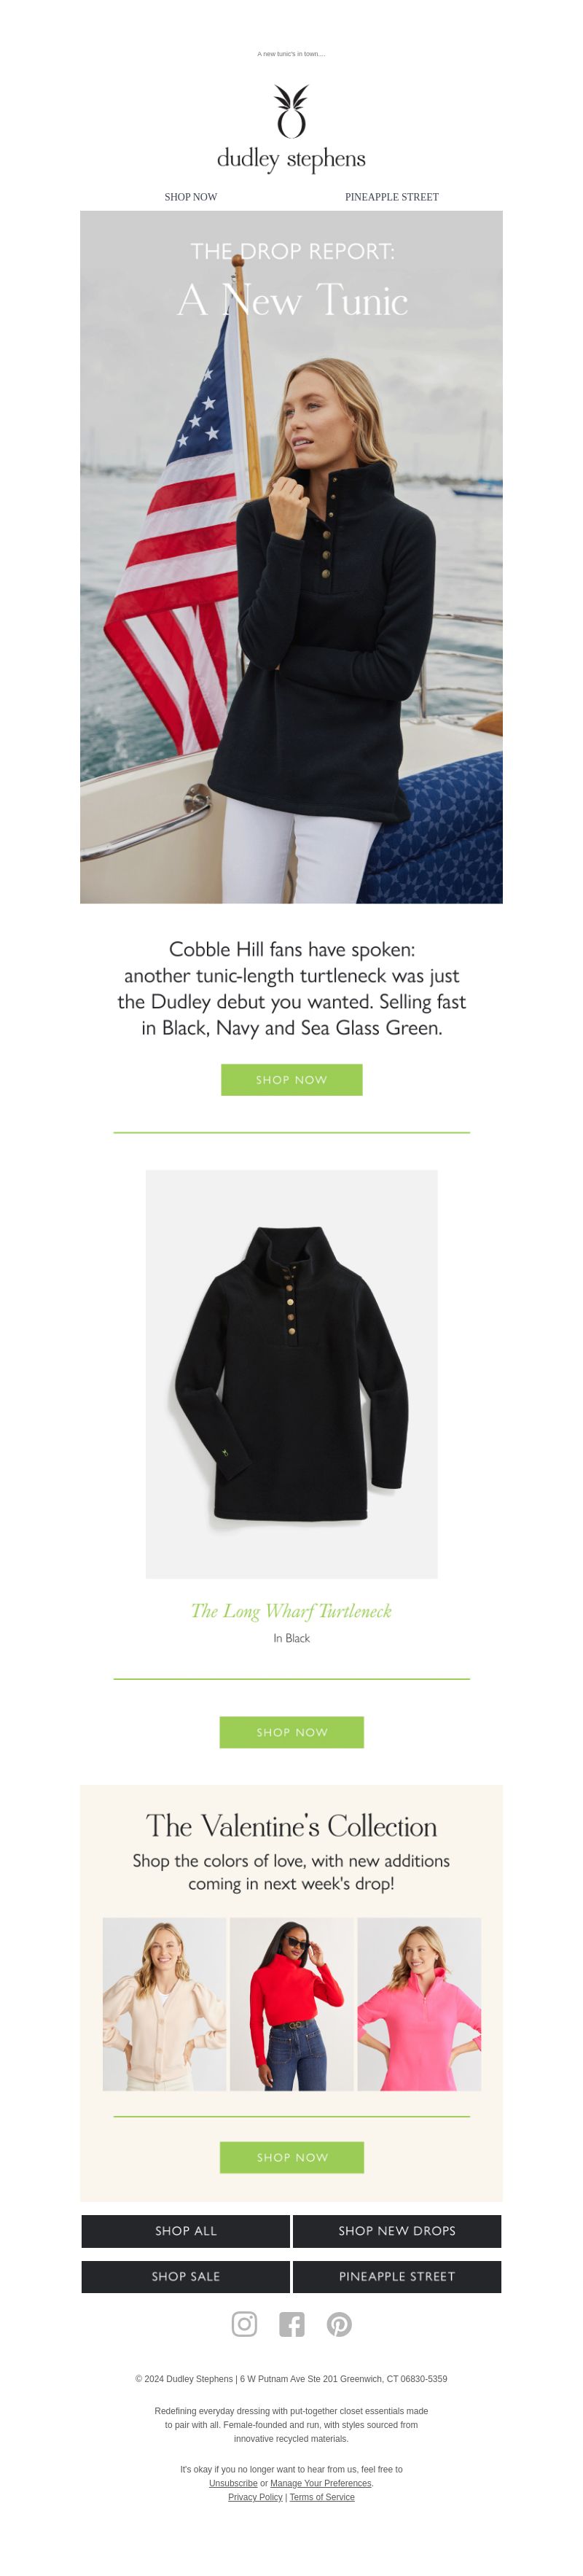Select the PINEAPPLE STREET dark footer button
Image resolution: width=583 pixels, height=2576 pixels.
tap(397, 2276)
